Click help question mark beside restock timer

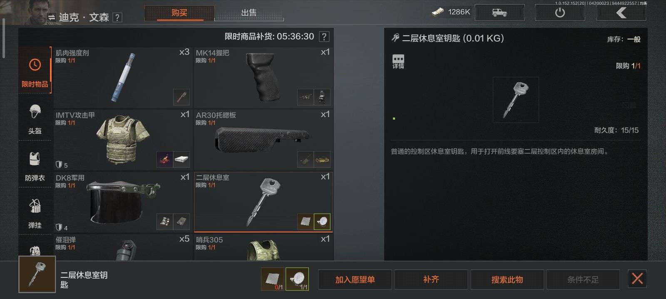(x=324, y=37)
